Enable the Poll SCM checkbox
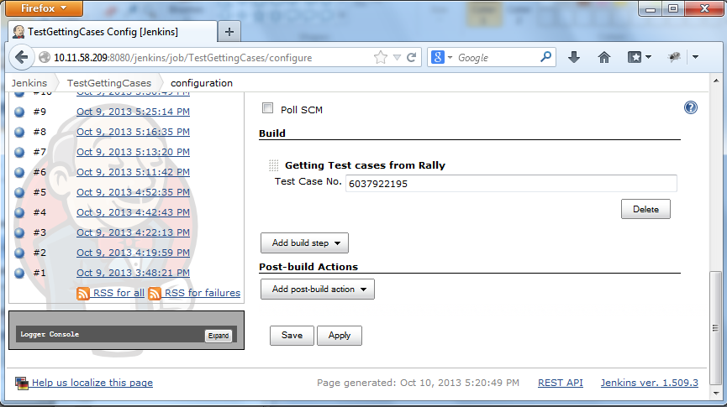Screen dimensions: 727x407 click(x=267, y=108)
